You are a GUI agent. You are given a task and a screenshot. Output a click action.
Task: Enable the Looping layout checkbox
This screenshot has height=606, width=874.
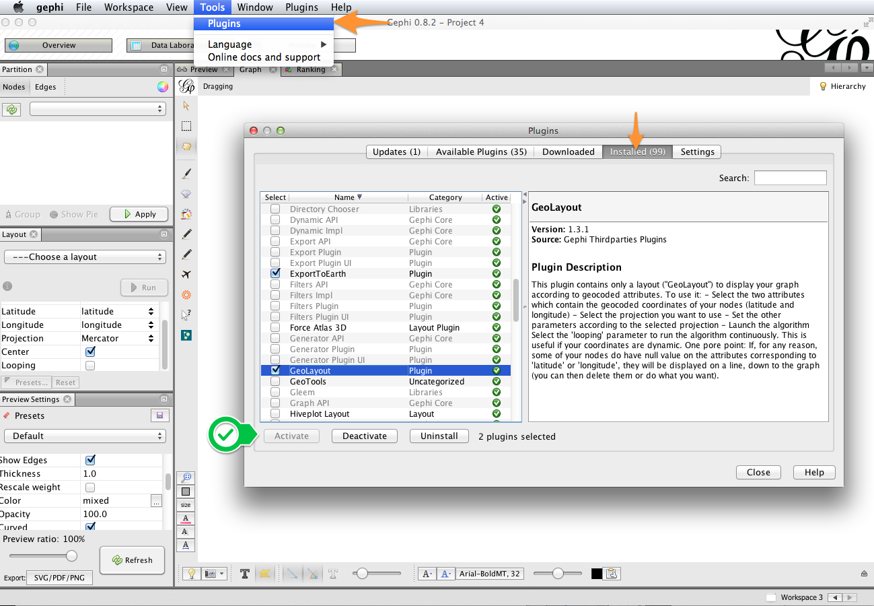click(x=90, y=365)
